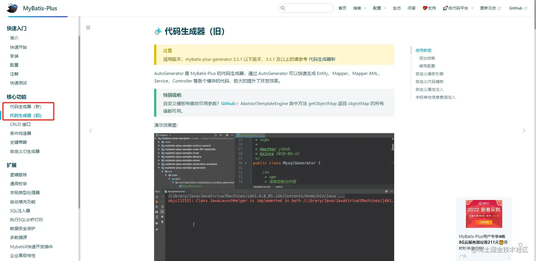Jump to 自定义代码模板 section
The height and width of the screenshot is (261, 536).
[x=430, y=82]
